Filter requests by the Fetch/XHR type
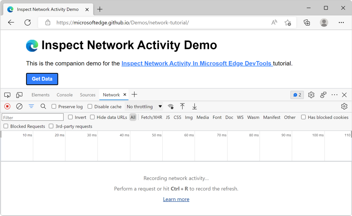The height and width of the screenshot is (216, 352). 152,117
